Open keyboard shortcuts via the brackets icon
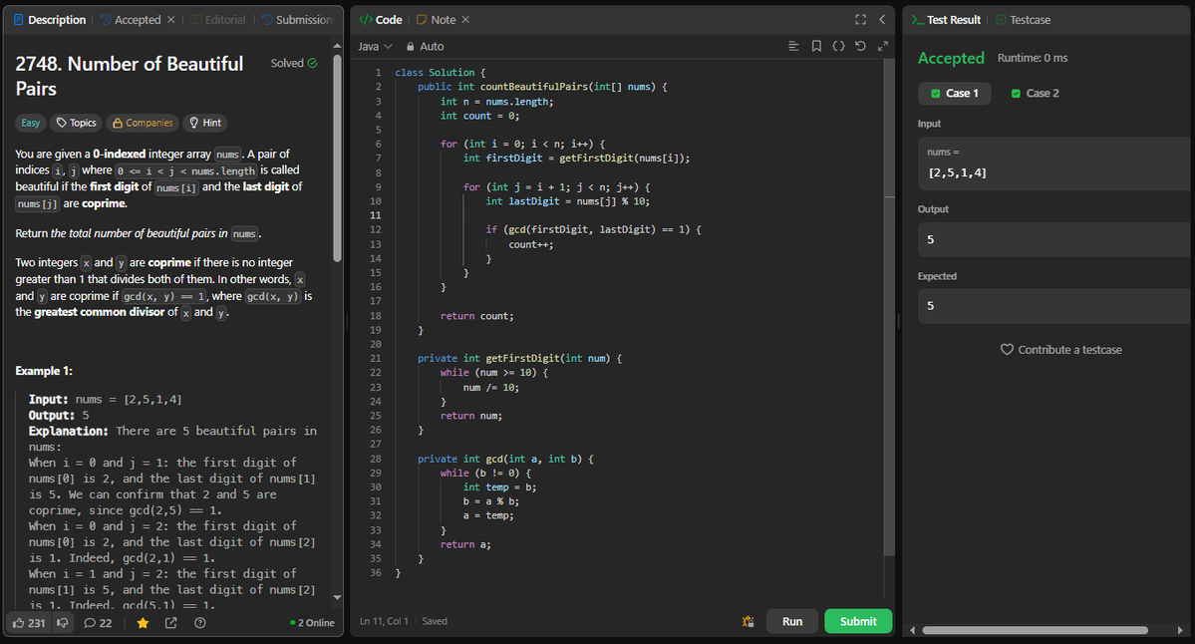The height and width of the screenshot is (644, 1195). (838, 45)
